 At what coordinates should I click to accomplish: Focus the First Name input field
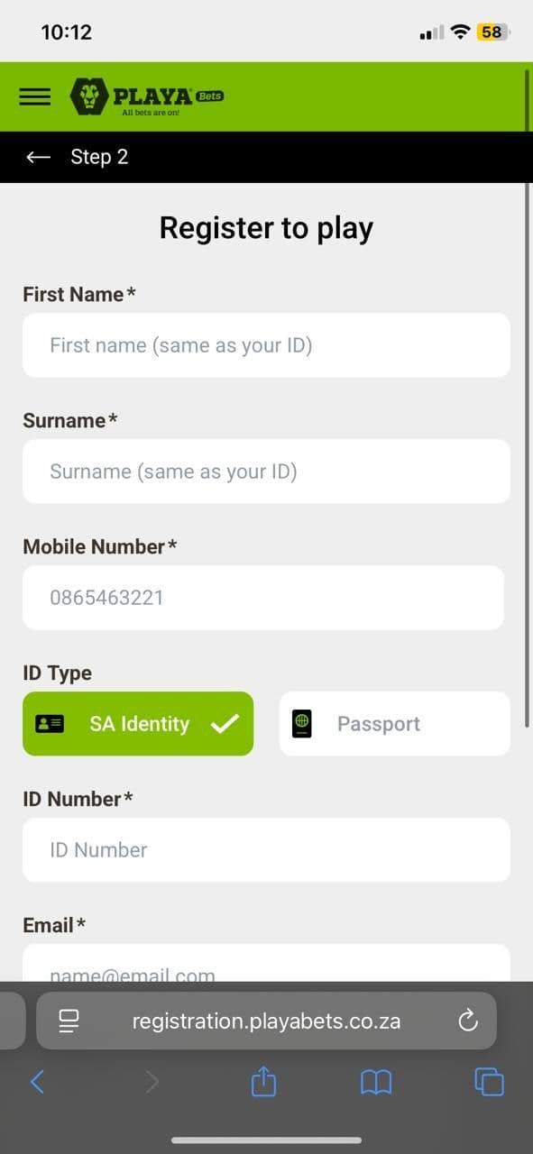(266, 345)
